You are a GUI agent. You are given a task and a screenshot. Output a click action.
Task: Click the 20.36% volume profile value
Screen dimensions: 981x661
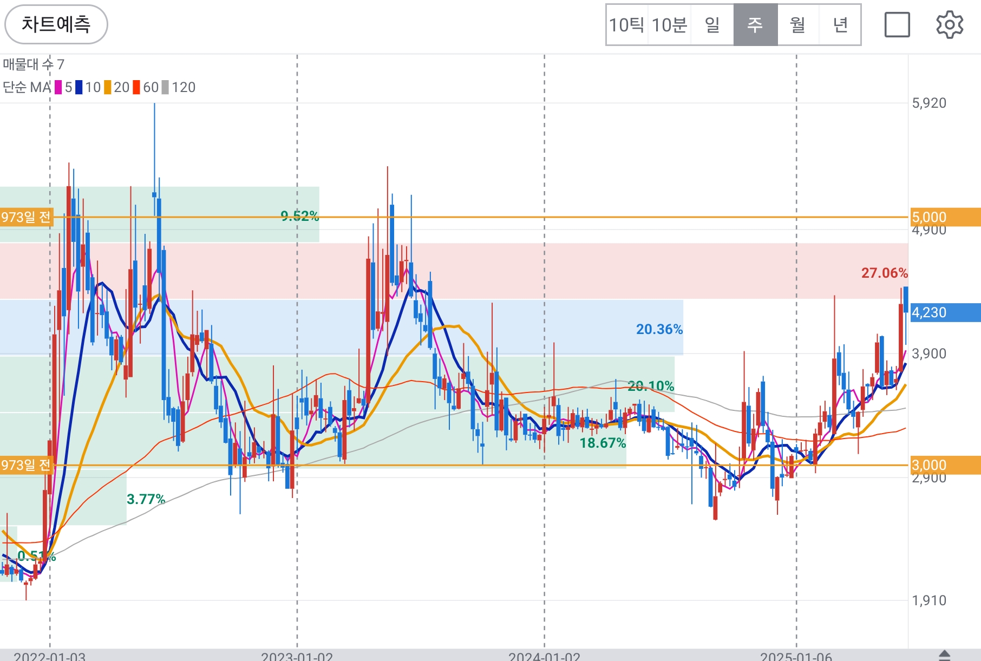pos(659,329)
